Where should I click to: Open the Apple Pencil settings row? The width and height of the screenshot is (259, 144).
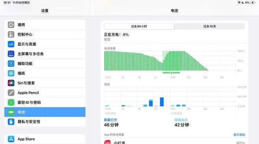pyautogui.click(x=45, y=93)
